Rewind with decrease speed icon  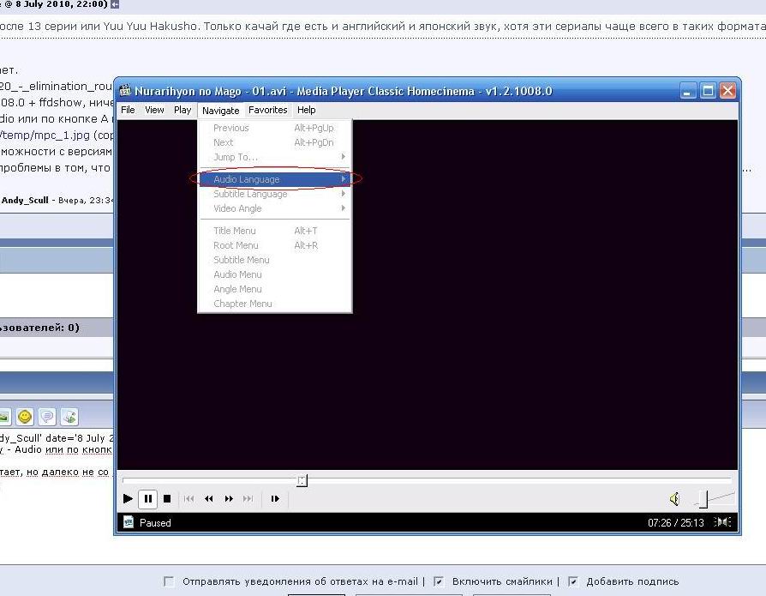tap(209, 499)
